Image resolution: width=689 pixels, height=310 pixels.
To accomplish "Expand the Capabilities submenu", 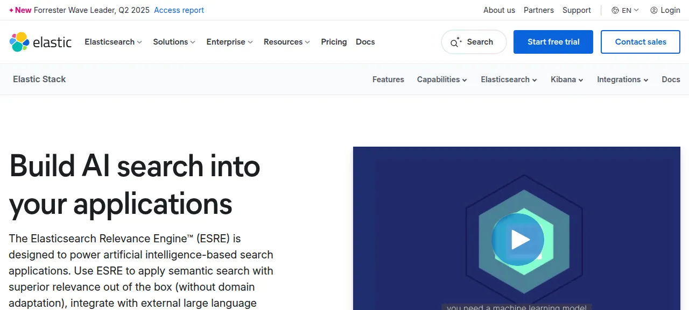I will pos(442,80).
